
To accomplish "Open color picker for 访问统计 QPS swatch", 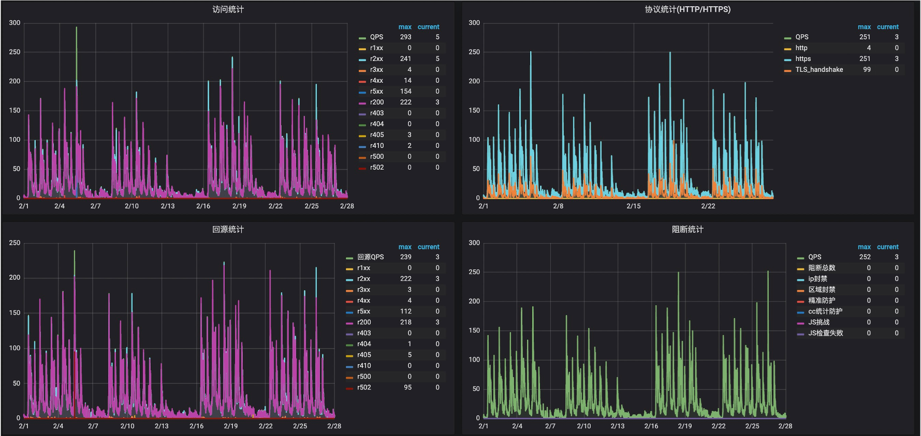I will click(362, 38).
